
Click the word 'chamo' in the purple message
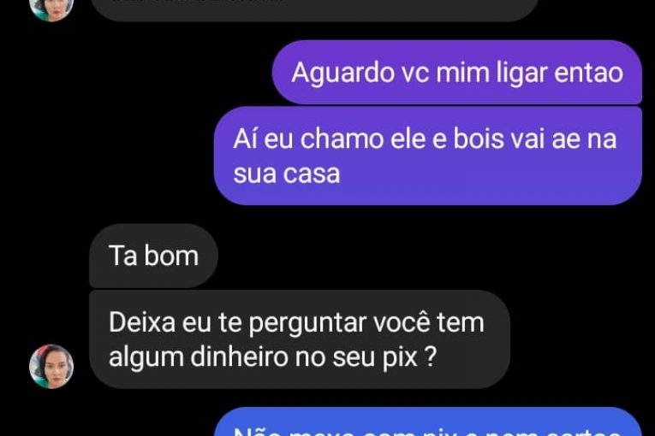click(x=342, y=138)
